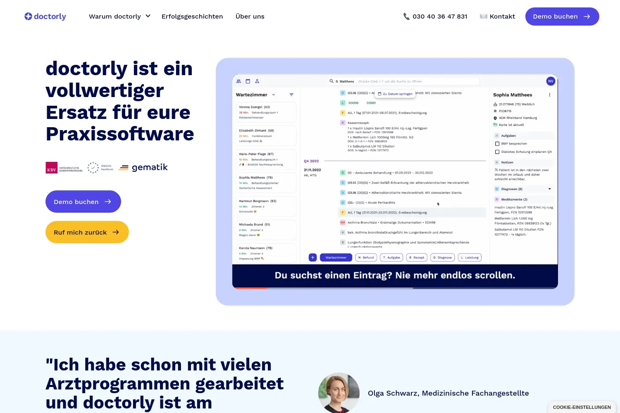Click the DSGVO konform badge
Viewport: 620px width, 413px height.
100,168
